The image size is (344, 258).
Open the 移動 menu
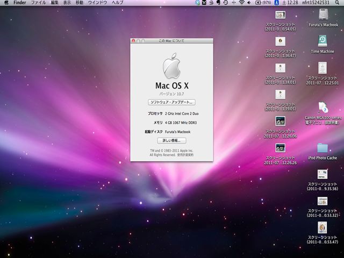coord(80,3)
